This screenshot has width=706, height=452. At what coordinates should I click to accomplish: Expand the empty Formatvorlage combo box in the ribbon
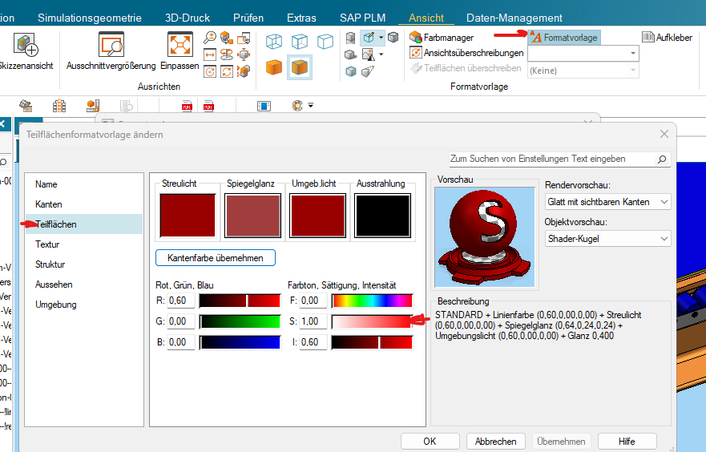click(633, 53)
